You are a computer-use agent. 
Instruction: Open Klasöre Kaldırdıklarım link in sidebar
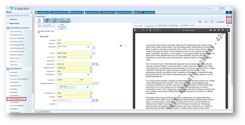click(x=16, y=99)
